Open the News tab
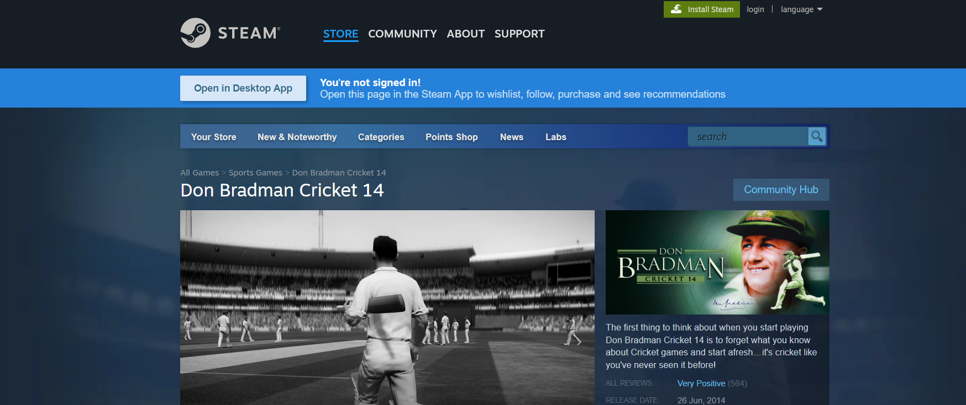Image resolution: width=966 pixels, height=405 pixels. pyautogui.click(x=511, y=137)
